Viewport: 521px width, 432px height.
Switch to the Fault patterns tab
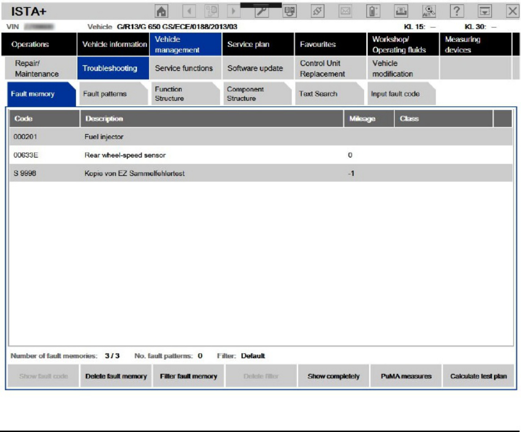coord(114,94)
